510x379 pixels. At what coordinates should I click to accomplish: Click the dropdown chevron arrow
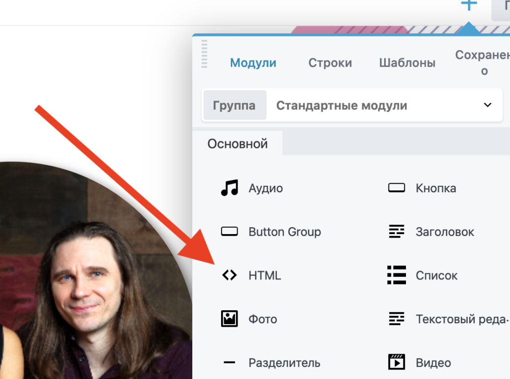[x=488, y=105]
